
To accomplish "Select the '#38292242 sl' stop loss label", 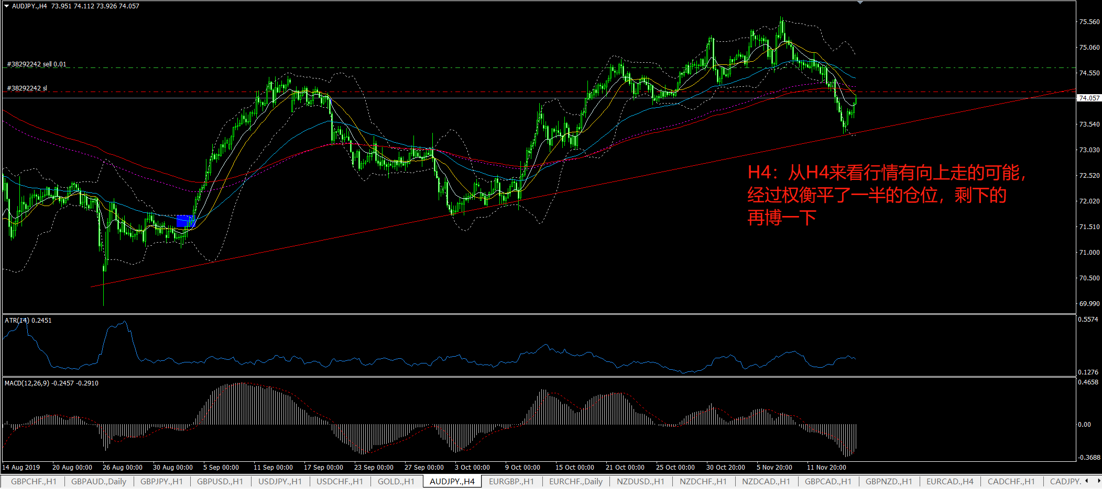I will point(27,88).
